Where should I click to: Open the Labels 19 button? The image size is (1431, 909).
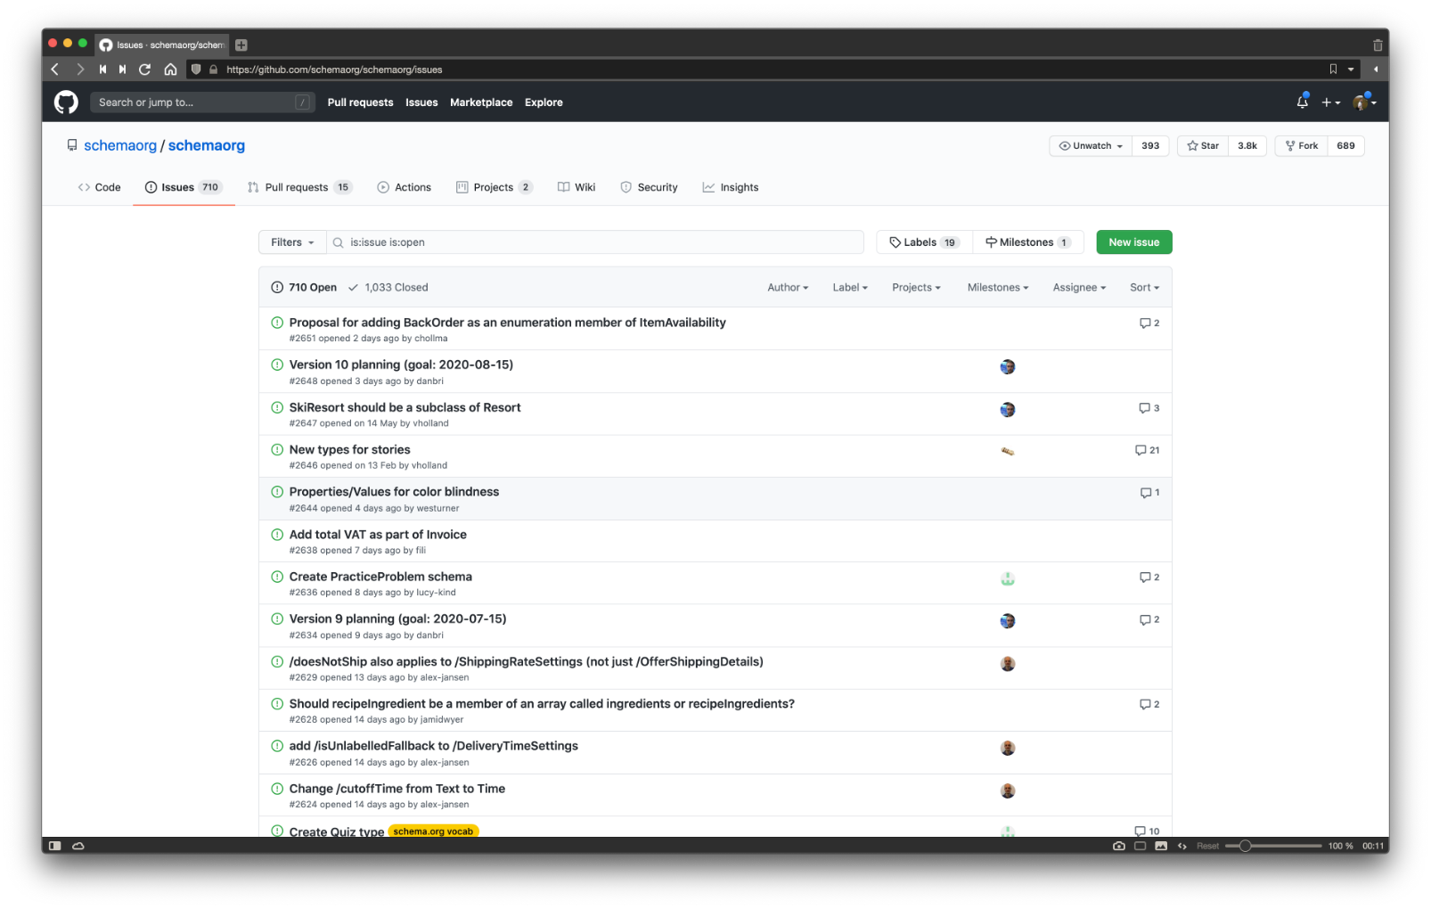pos(925,242)
